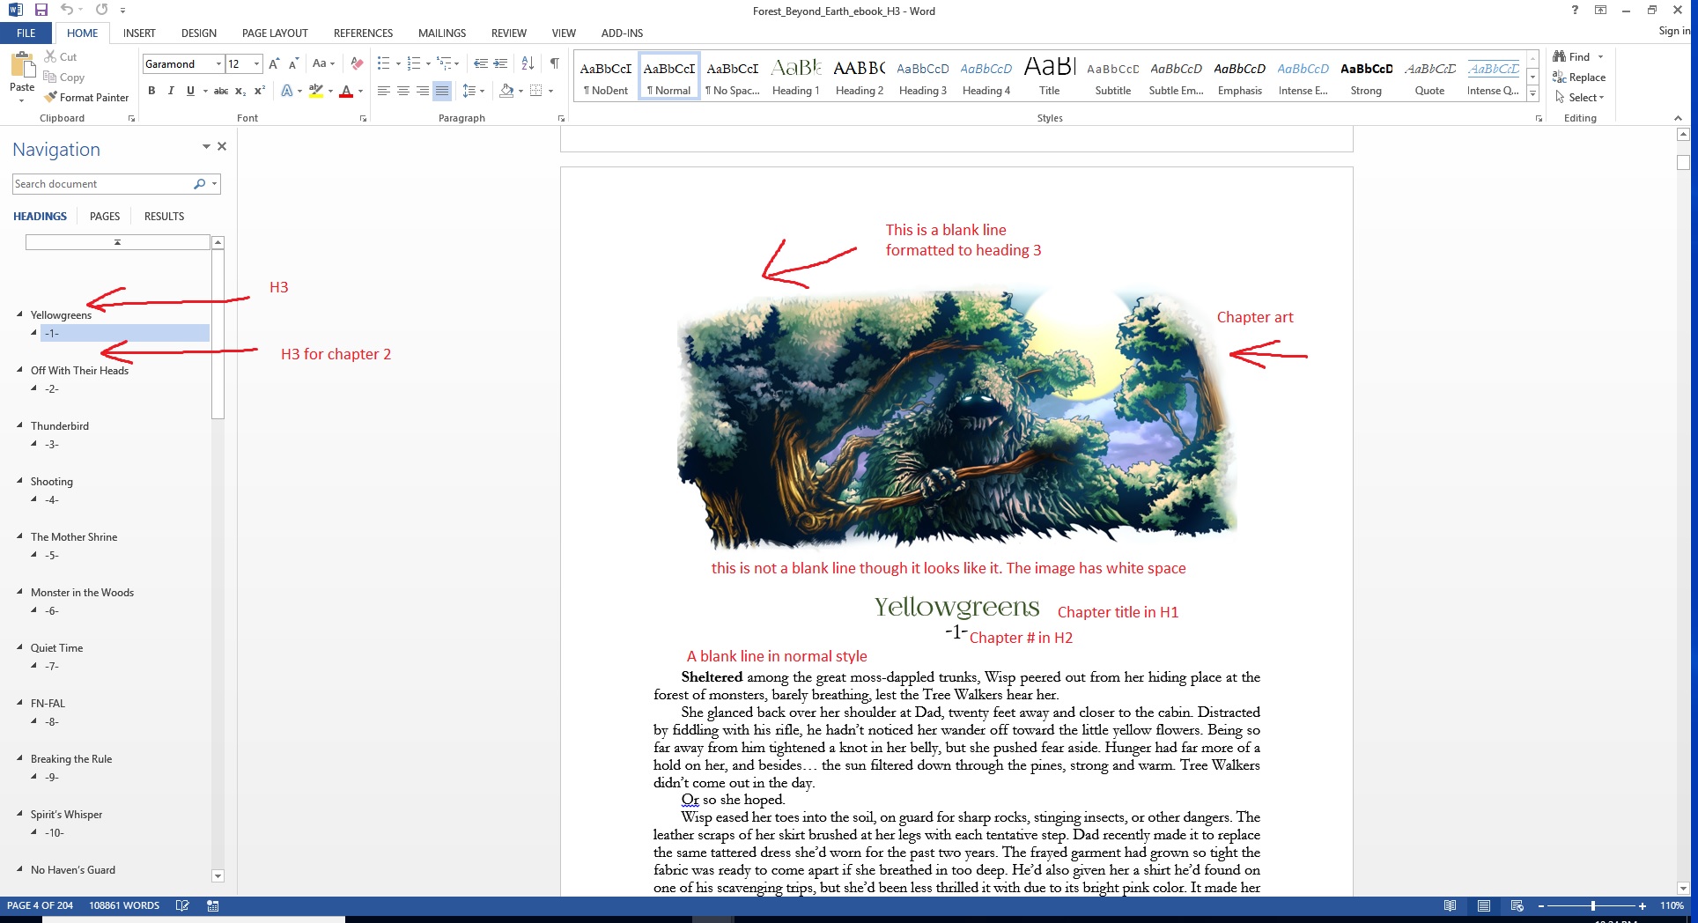Open the Garamond font dropdown

(x=218, y=63)
